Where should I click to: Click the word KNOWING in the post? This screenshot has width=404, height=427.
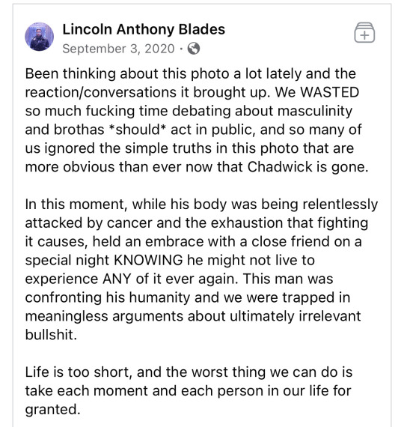point(148,260)
